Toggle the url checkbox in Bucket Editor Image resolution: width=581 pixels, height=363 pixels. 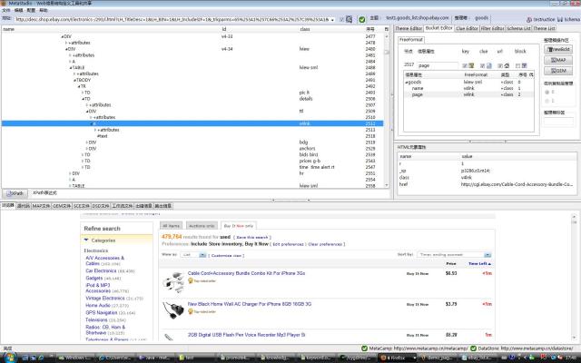(x=500, y=65)
